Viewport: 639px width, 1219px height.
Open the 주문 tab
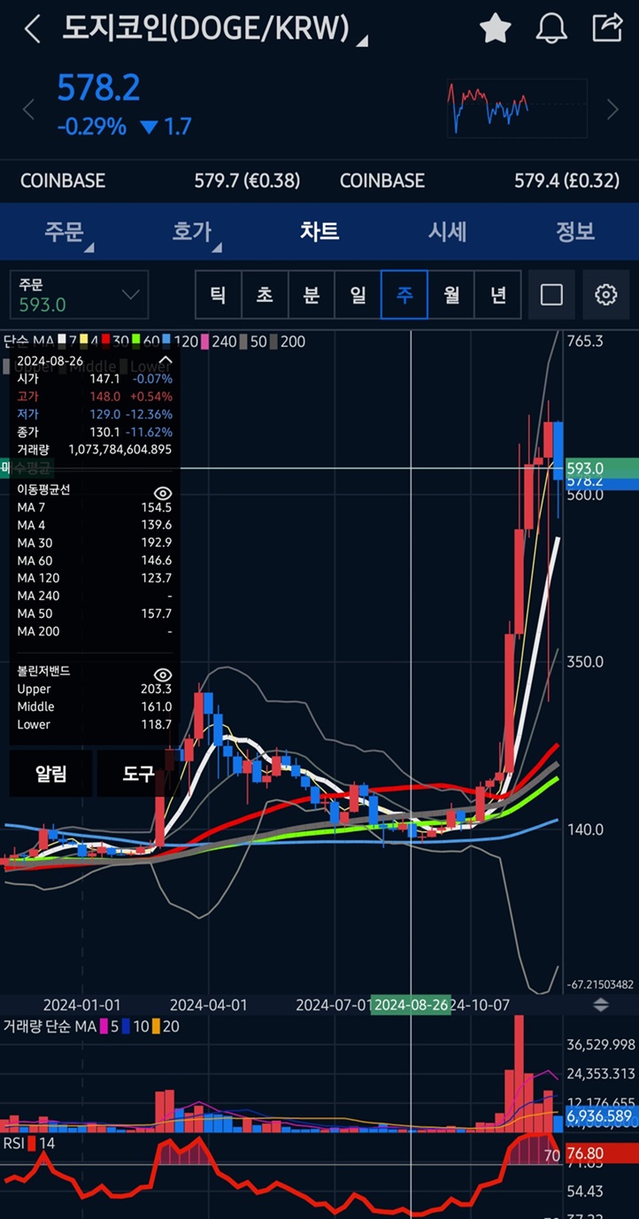point(64,232)
